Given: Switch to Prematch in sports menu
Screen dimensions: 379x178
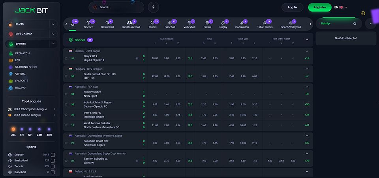Looking at the screenshot, I should pyautogui.click(x=22, y=53).
